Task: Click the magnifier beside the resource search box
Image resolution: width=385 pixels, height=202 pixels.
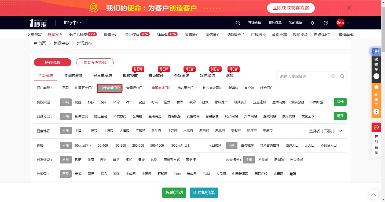Action: tap(342, 76)
